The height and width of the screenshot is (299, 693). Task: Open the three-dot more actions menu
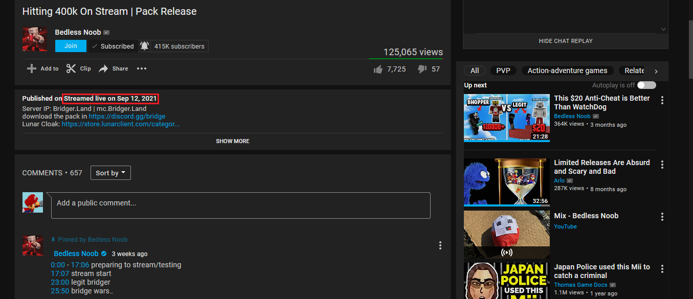click(x=142, y=68)
